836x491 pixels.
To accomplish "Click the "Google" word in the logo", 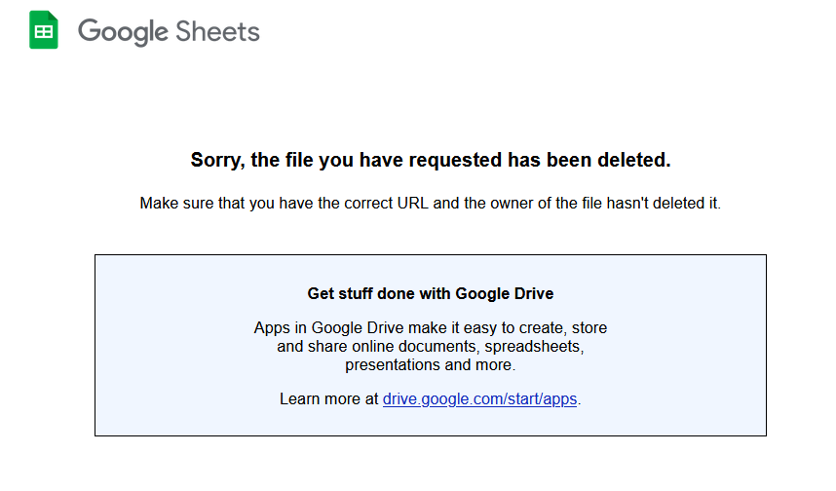I will [123, 32].
